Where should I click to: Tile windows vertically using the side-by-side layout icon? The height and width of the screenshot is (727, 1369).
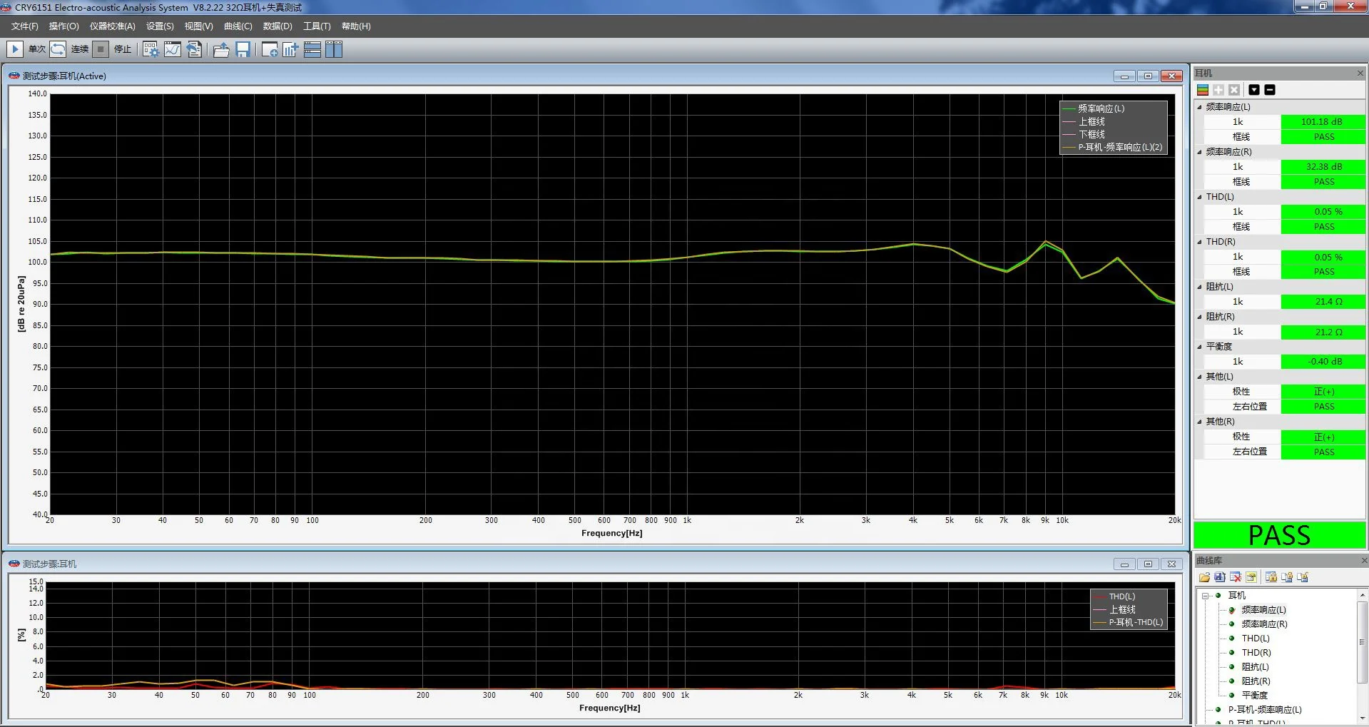click(334, 49)
